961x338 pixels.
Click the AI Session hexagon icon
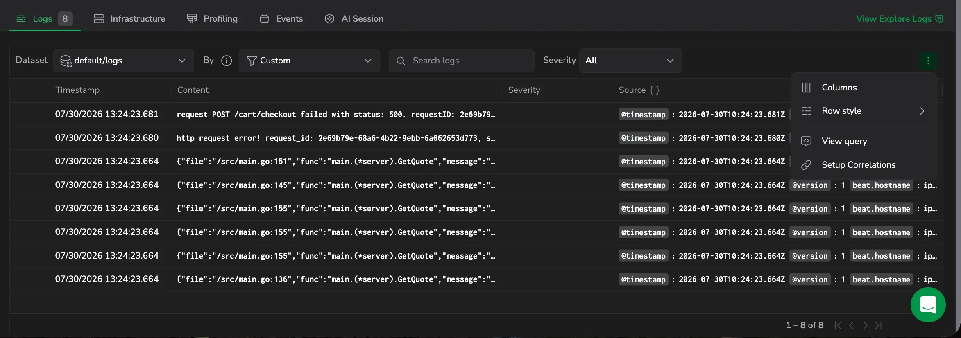(x=329, y=19)
